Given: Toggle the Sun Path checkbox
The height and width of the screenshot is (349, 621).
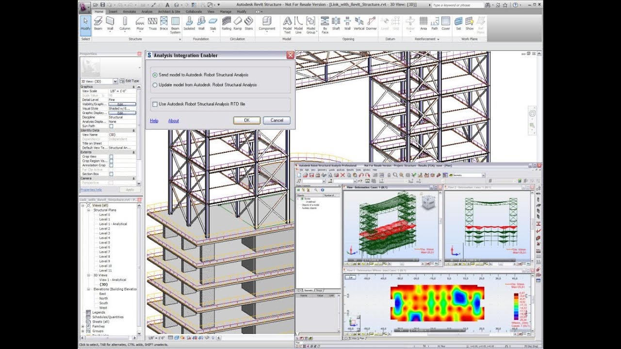Looking at the screenshot, I should click(x=111, y=126).
